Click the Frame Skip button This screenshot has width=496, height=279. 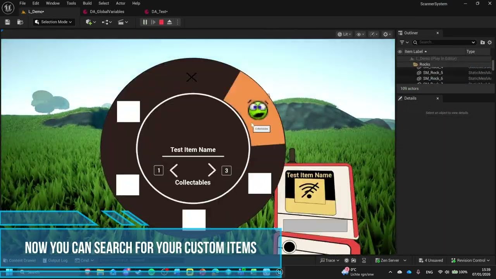click(153, 22)
